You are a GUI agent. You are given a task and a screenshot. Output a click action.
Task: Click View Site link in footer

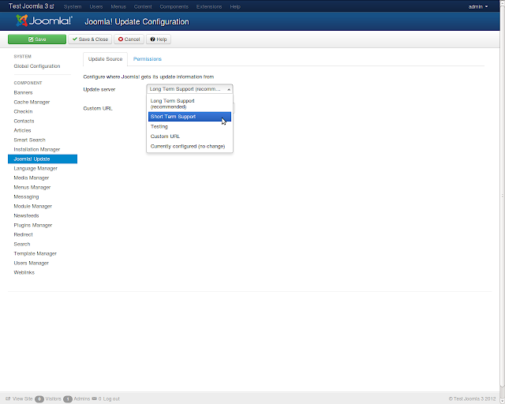pos(23,398)
